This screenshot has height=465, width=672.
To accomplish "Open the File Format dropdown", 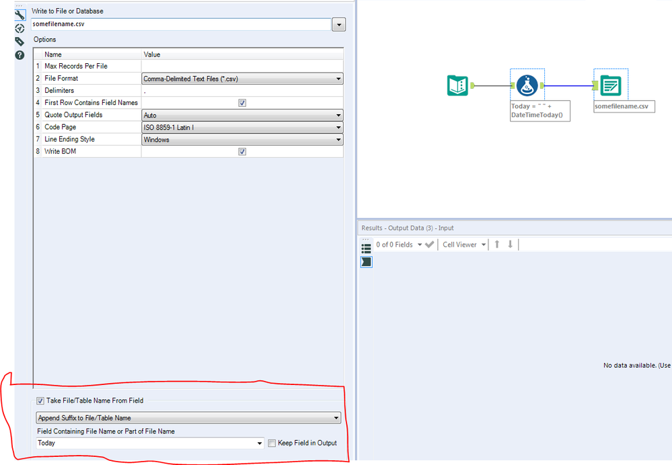I will pos(242,79).
